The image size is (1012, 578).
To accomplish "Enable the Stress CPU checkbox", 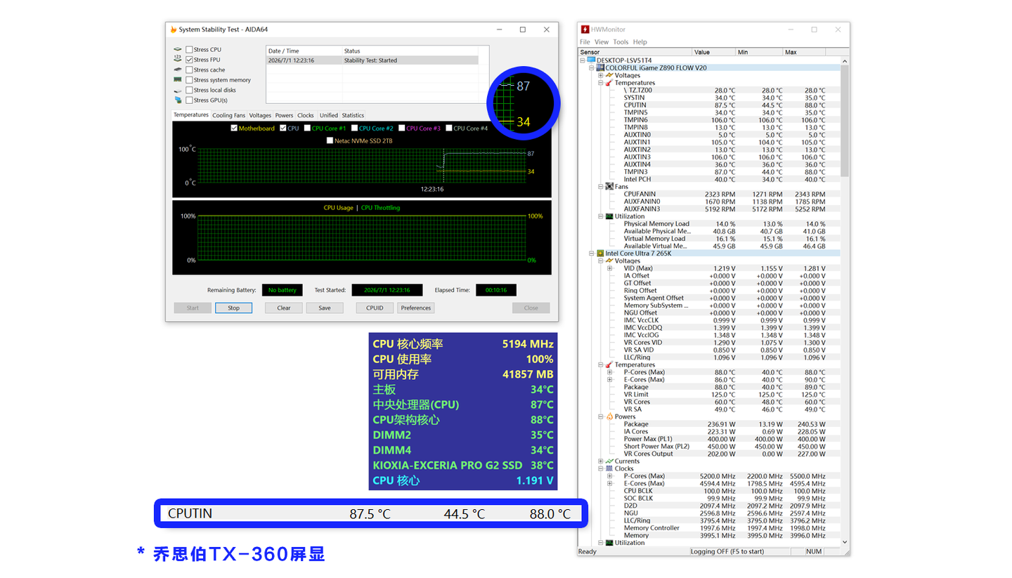I will 189,50.
